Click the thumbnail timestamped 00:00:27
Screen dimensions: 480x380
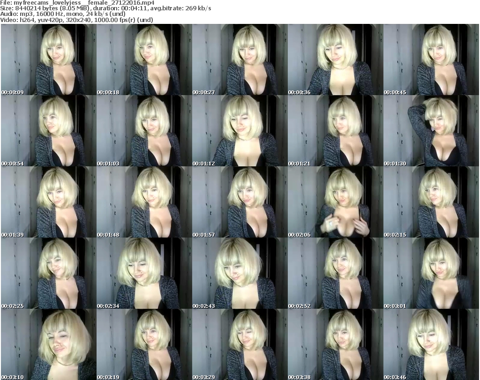click(240, 60)
